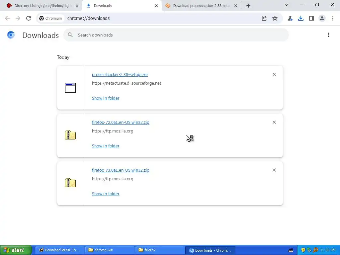Click the security shield tray icon

coord(303,250)
